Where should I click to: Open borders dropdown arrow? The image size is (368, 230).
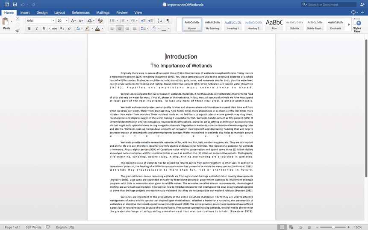point(169,28)
